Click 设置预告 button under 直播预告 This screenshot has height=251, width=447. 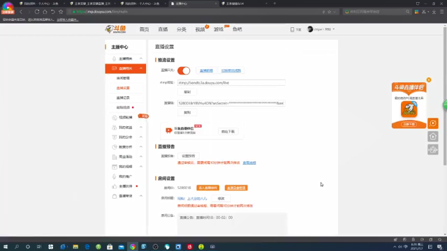pos(188,156)
